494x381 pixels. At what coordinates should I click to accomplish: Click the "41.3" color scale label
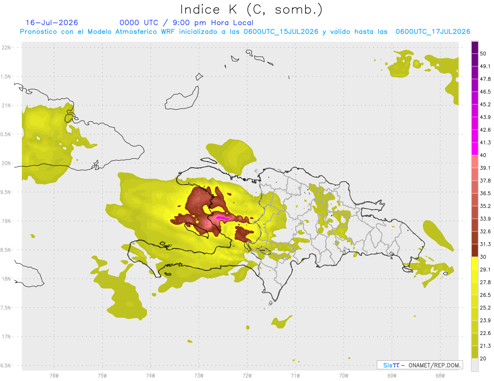[485, 143]
